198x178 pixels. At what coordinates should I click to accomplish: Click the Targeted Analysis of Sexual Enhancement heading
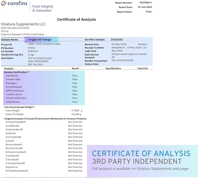tap(45, 119)
